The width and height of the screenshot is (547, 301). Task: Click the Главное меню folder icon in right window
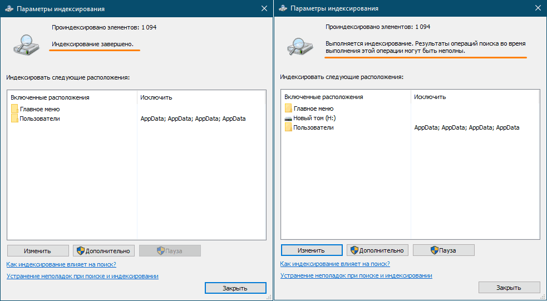point(288,108)
